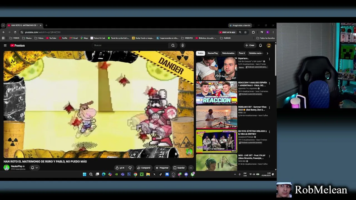This screenshot has height=200, width=356.
Task: Open the VIDEOS bookmarks folder
Action: (14, 38)
